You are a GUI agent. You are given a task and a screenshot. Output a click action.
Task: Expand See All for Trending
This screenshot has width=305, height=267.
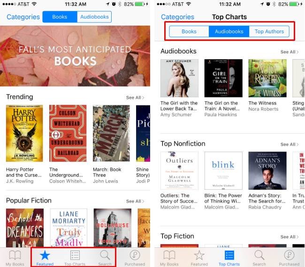[135, 98]
